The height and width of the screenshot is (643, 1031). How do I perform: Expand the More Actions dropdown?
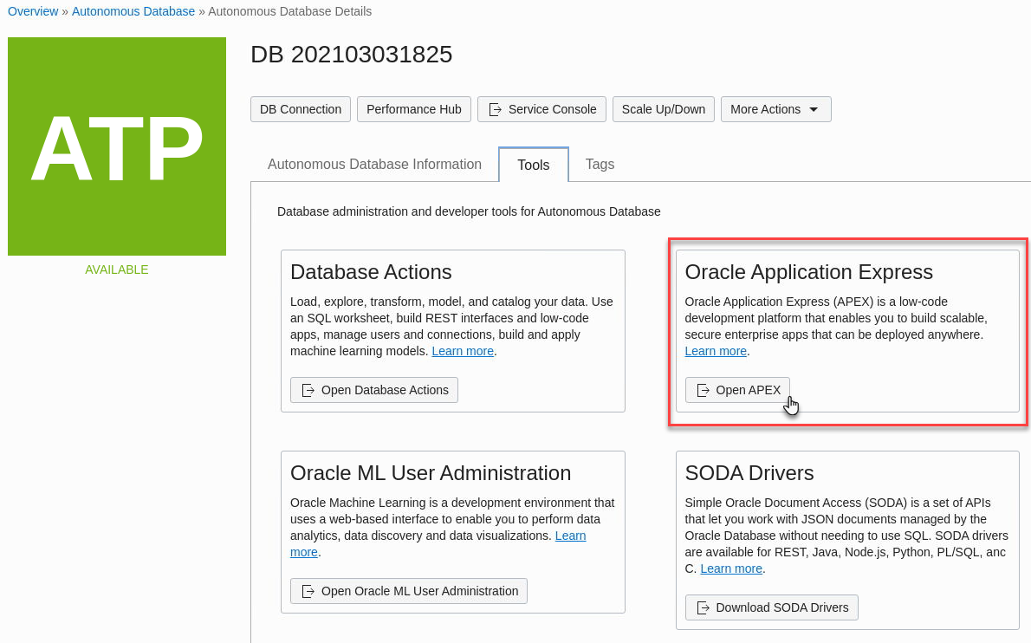pos(776,109)
